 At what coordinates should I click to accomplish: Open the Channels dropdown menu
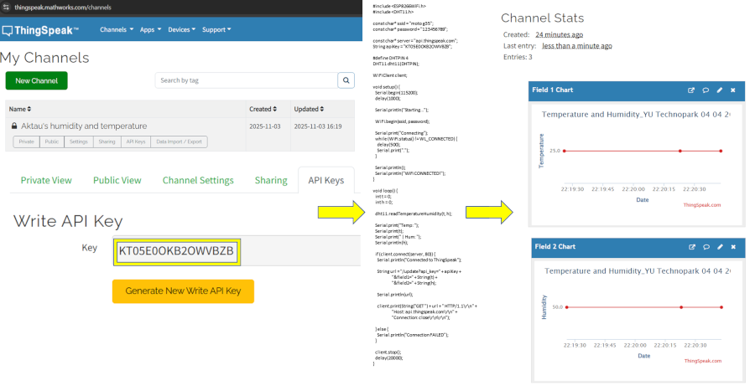click(117, 30)
